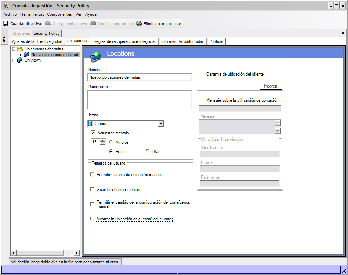Click the Ubicaciones definidas folder icon
This screenshot has height=275, width=348.
point(20,49)
